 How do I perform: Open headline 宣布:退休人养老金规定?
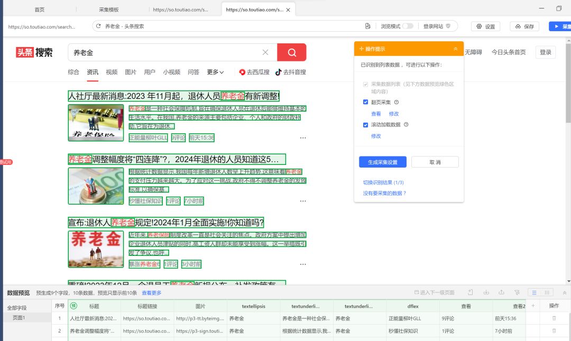tap(166, 223)
